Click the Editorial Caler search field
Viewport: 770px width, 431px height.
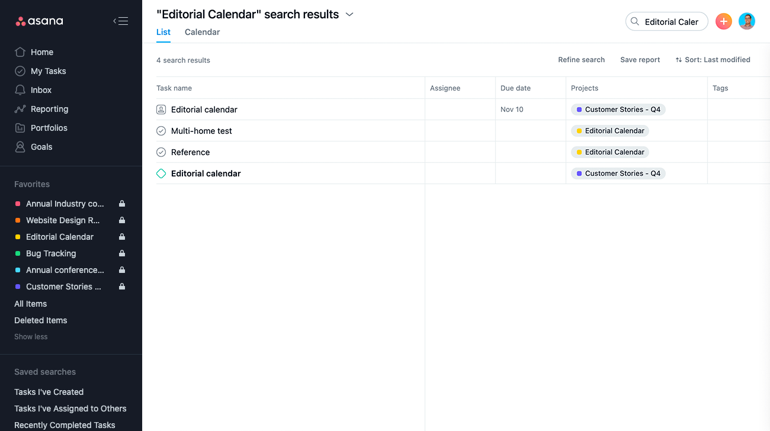click(x=667, y=21)
